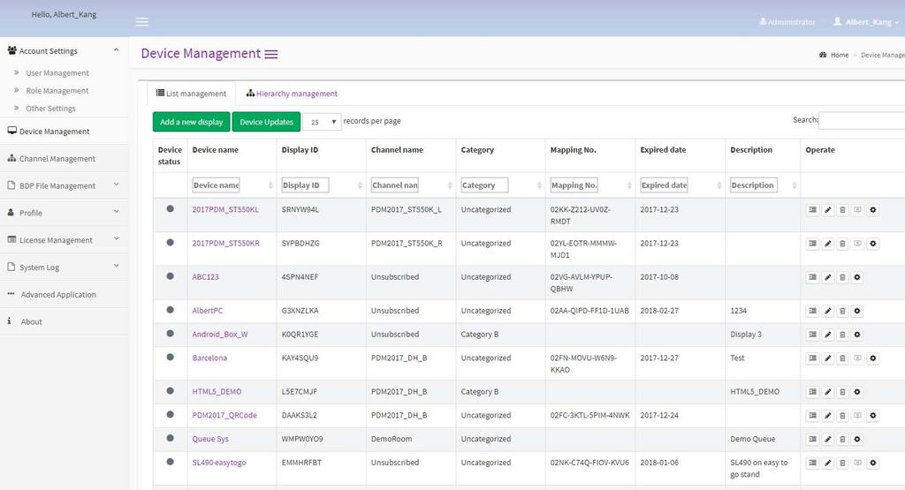View details list icon for 2017PDM_ST550KL

[813, 210]
